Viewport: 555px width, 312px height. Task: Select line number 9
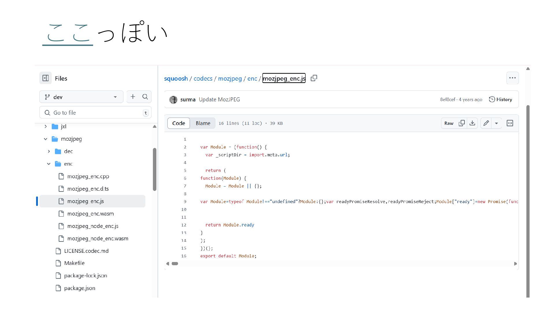(x=185, y=202)
